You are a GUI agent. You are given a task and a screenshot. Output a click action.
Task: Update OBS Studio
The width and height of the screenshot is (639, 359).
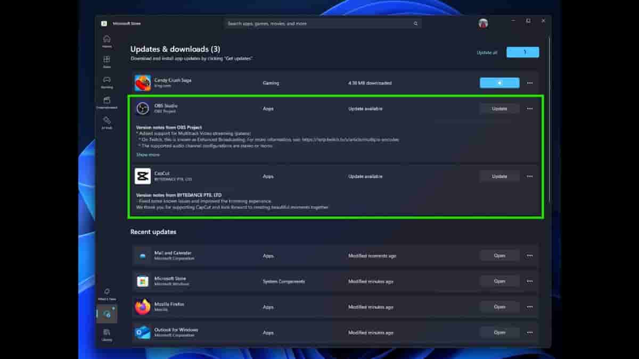pyautogui.click(x=499, y=108)
